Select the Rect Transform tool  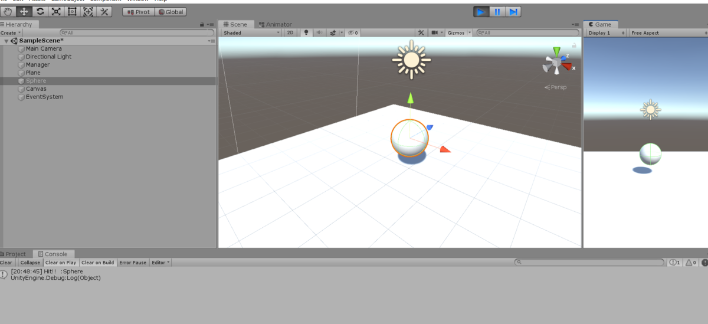[x=72, y=11]
